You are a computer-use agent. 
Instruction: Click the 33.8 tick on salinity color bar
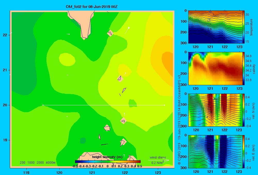tap(248, 80)
